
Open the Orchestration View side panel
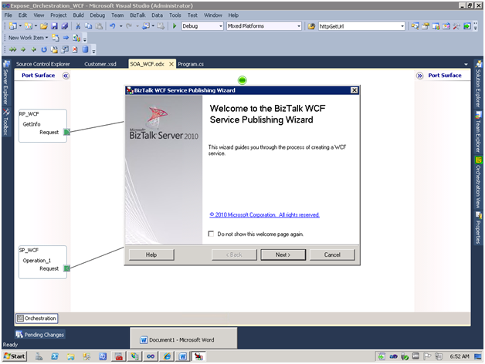479,182
